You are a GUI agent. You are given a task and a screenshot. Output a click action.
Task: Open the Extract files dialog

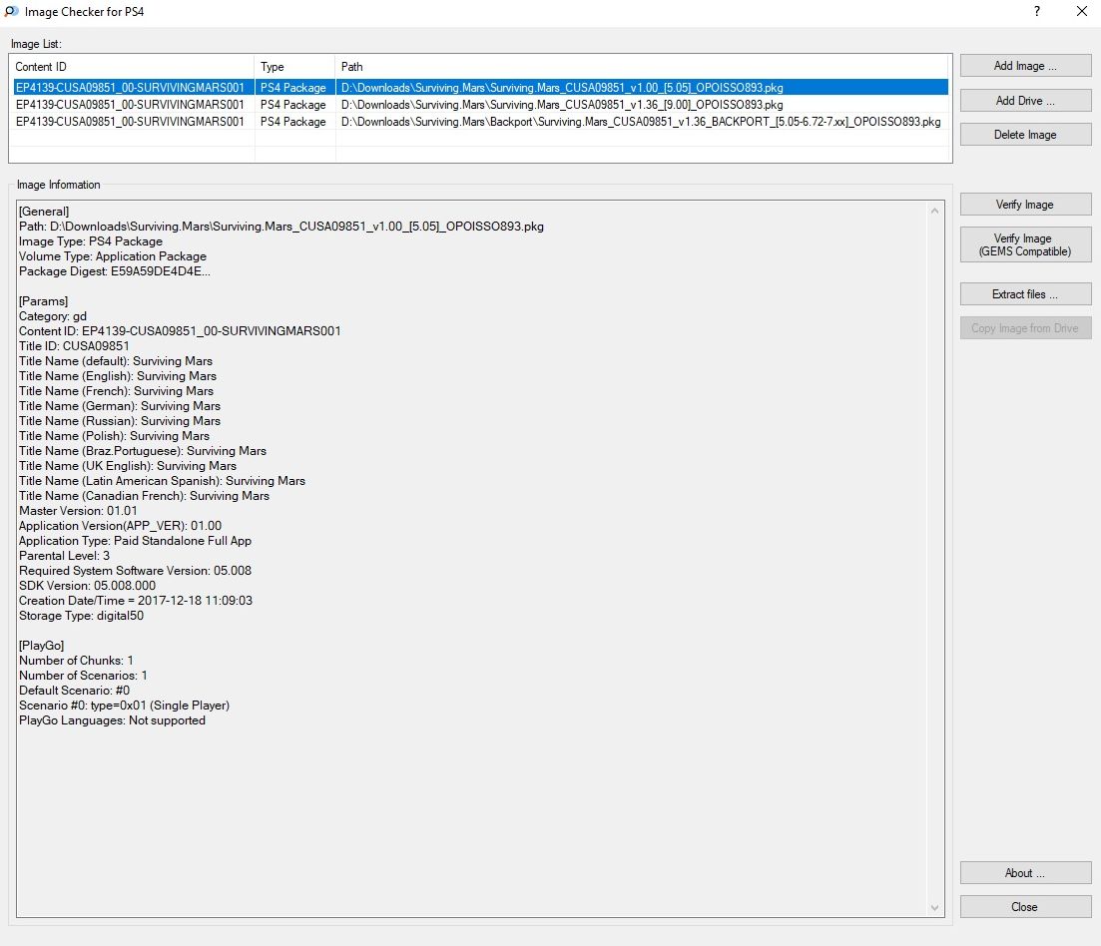(1025, 294)
